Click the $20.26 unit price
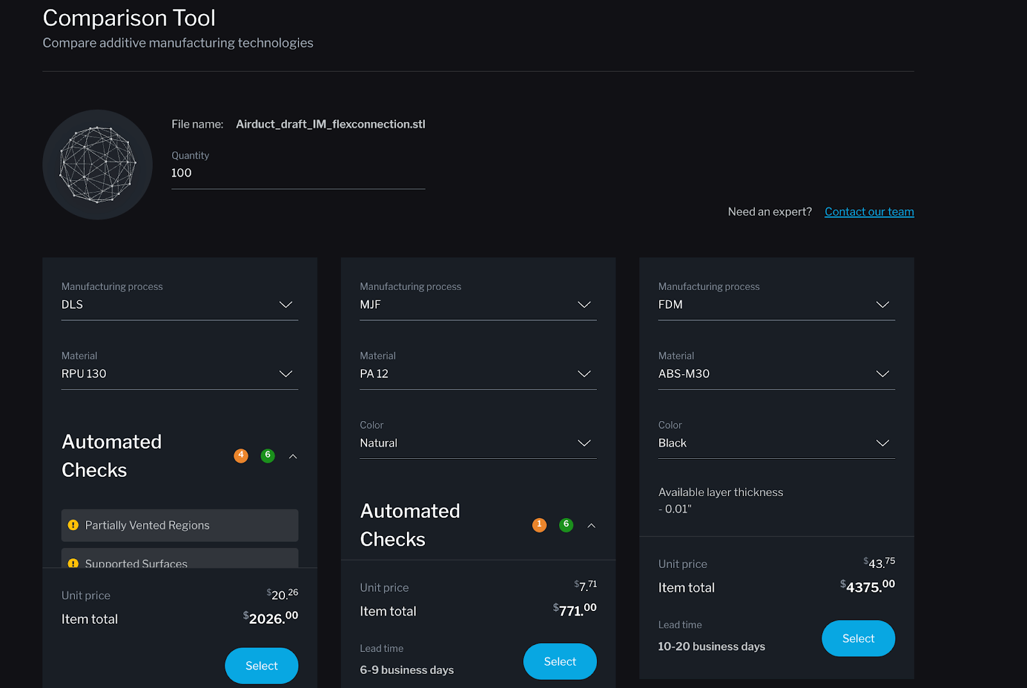Screen dimensions: 1027x688 click(282, 594)
